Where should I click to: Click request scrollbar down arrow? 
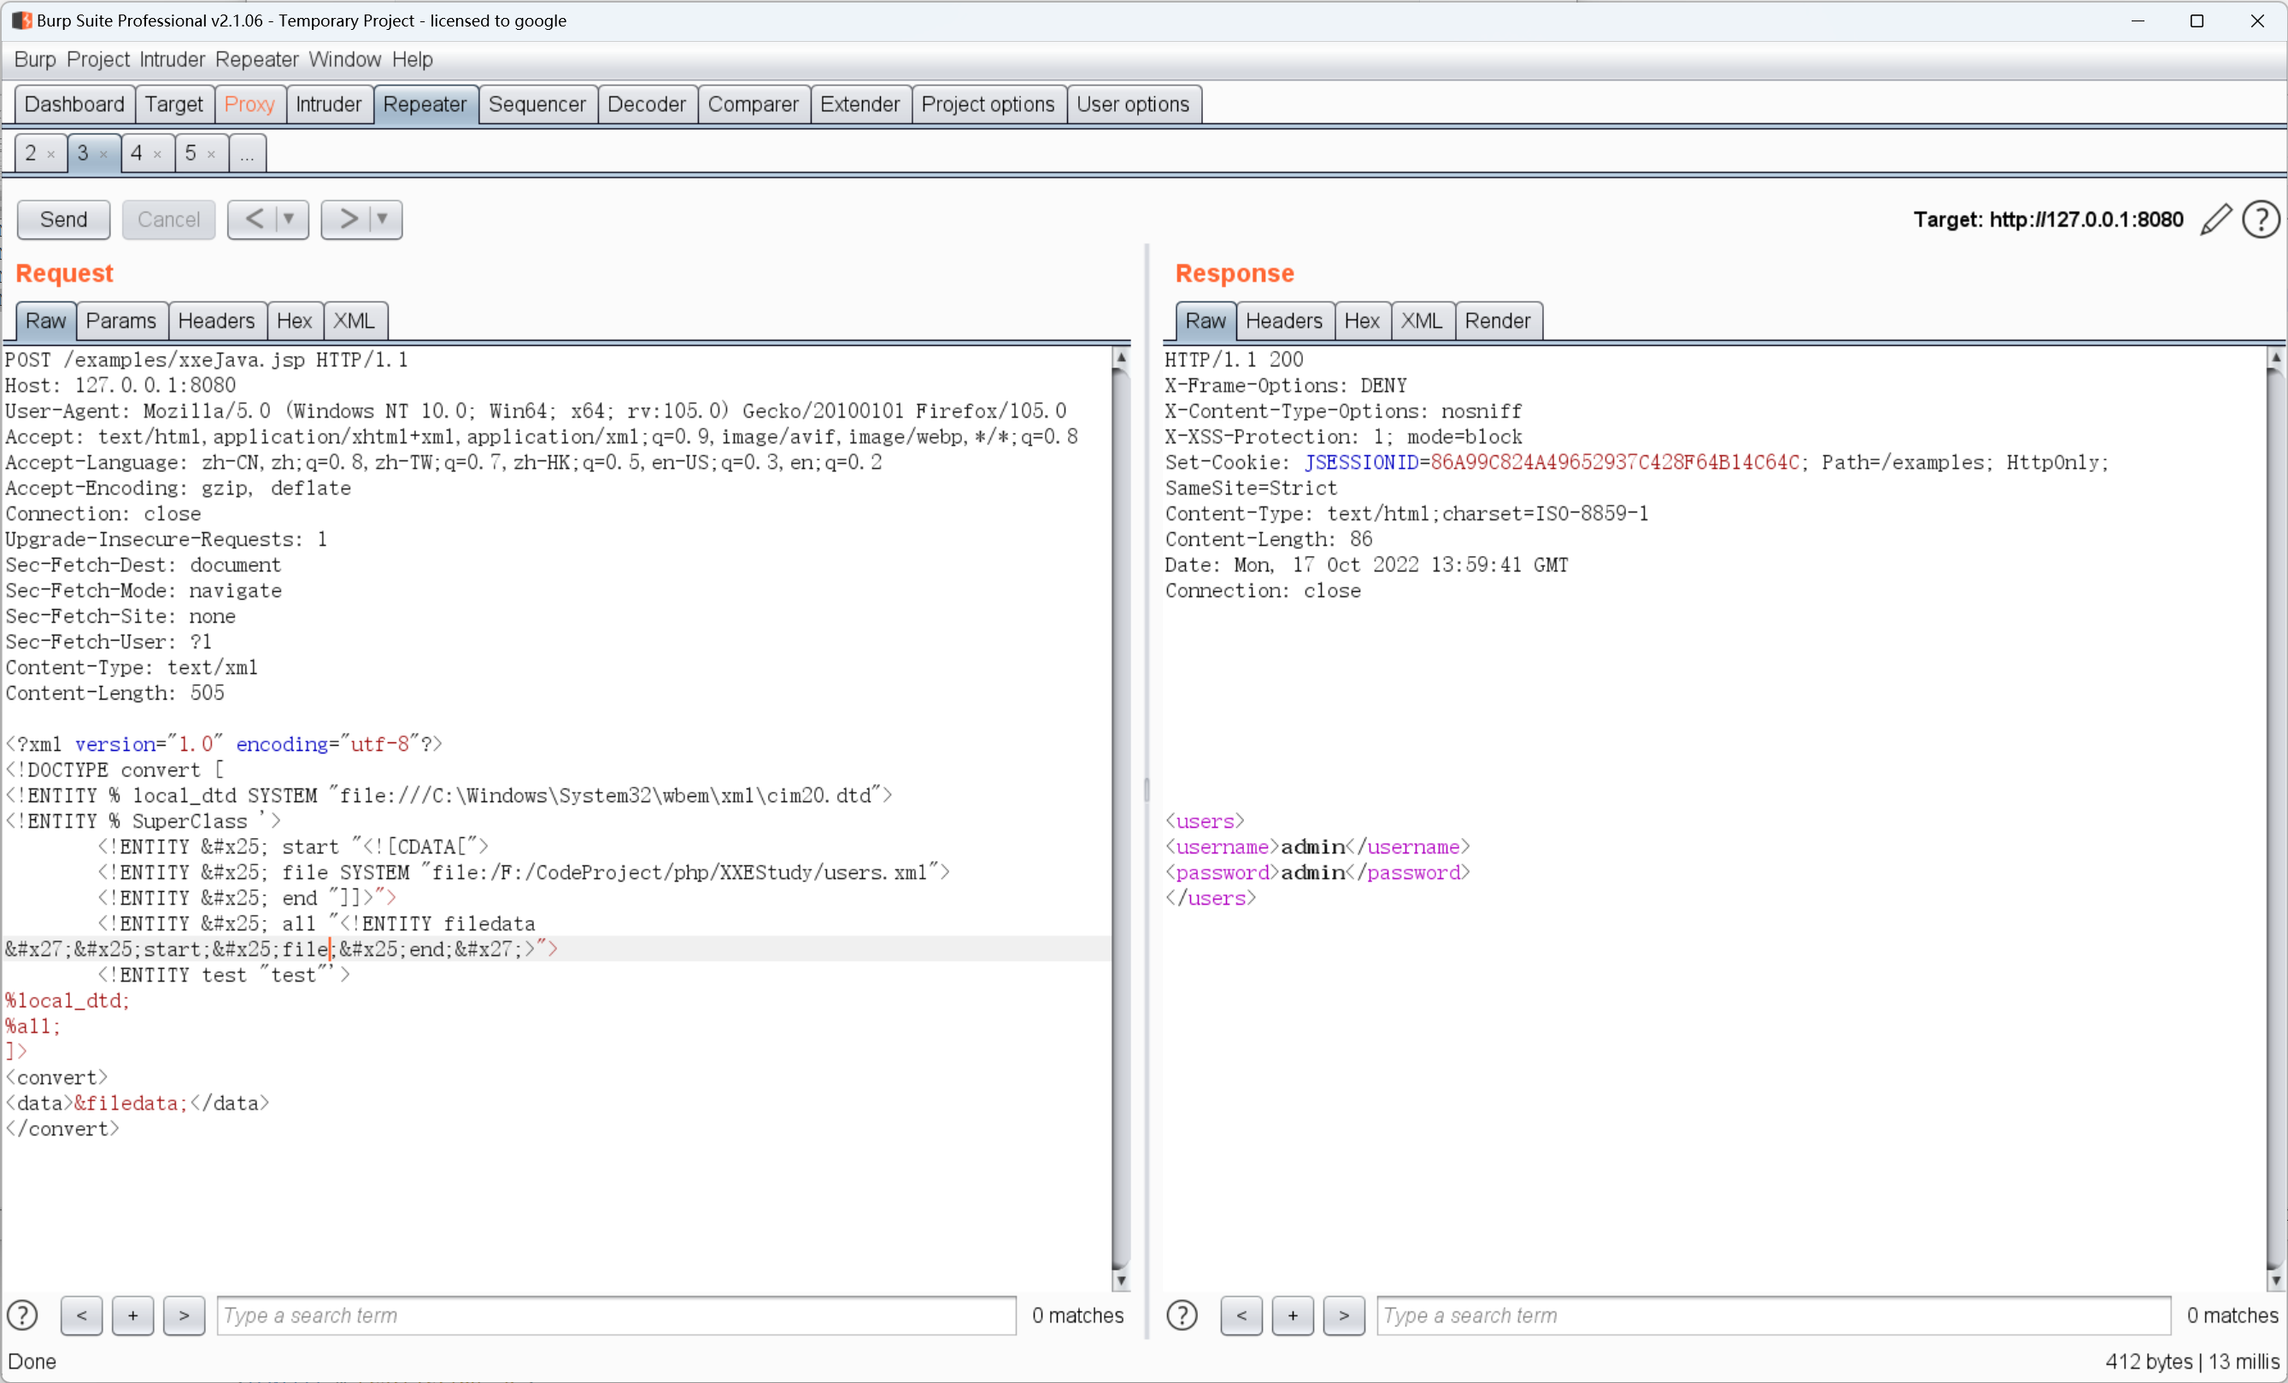1121,1280
